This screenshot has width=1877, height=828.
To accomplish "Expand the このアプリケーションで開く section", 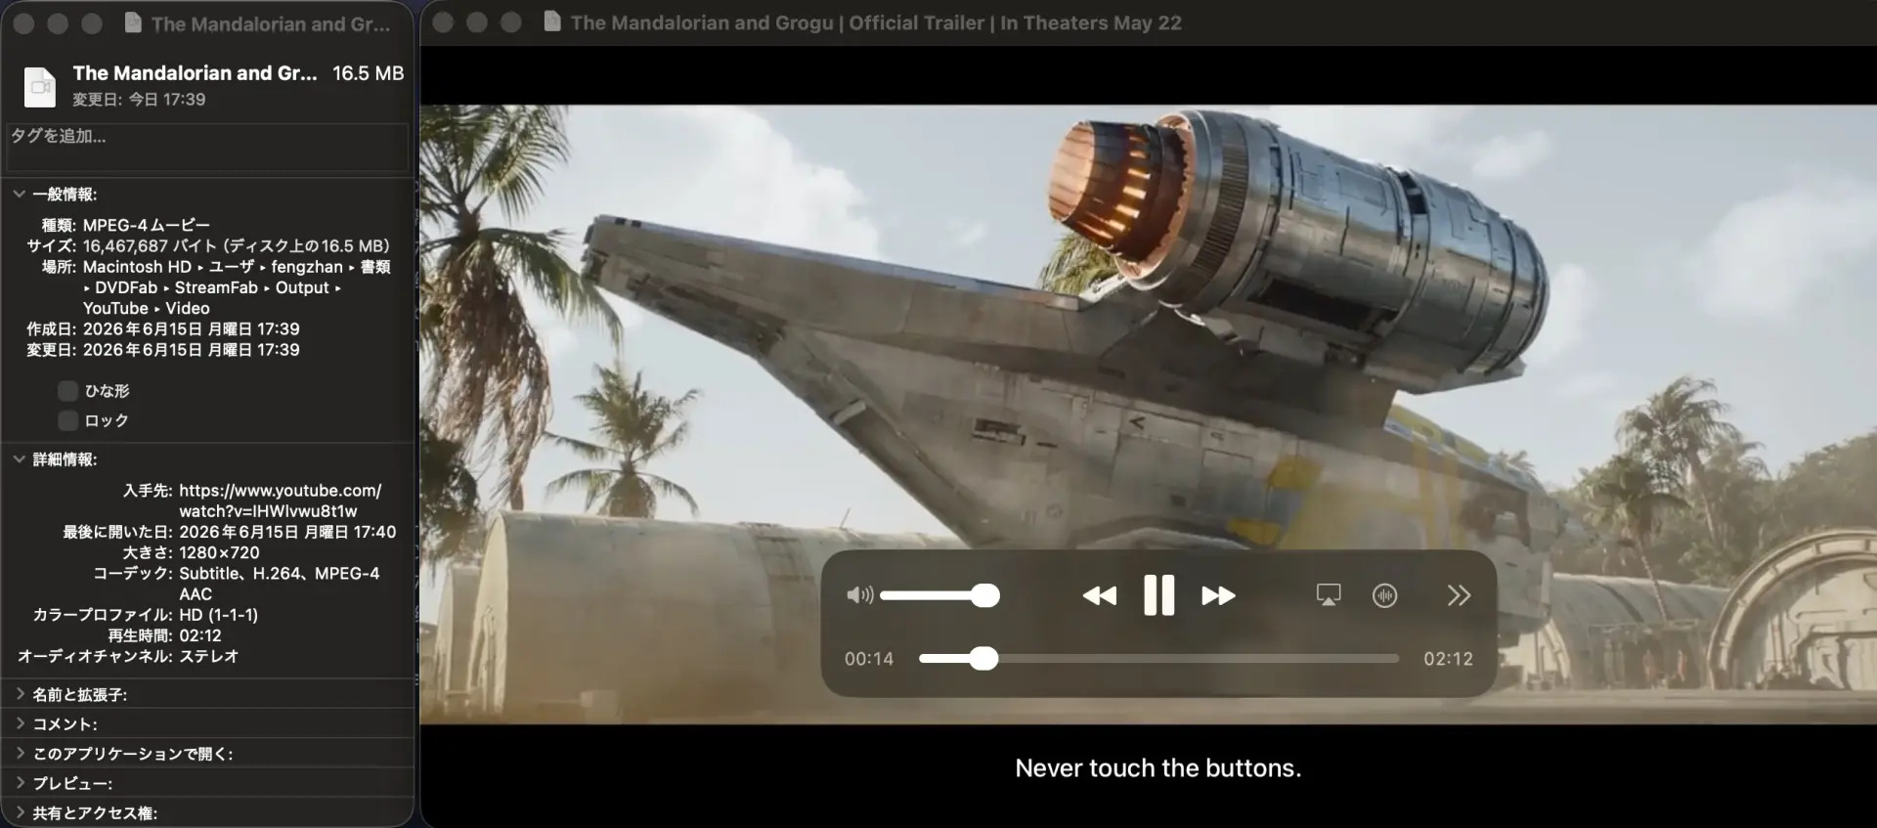I will [20, 754].
